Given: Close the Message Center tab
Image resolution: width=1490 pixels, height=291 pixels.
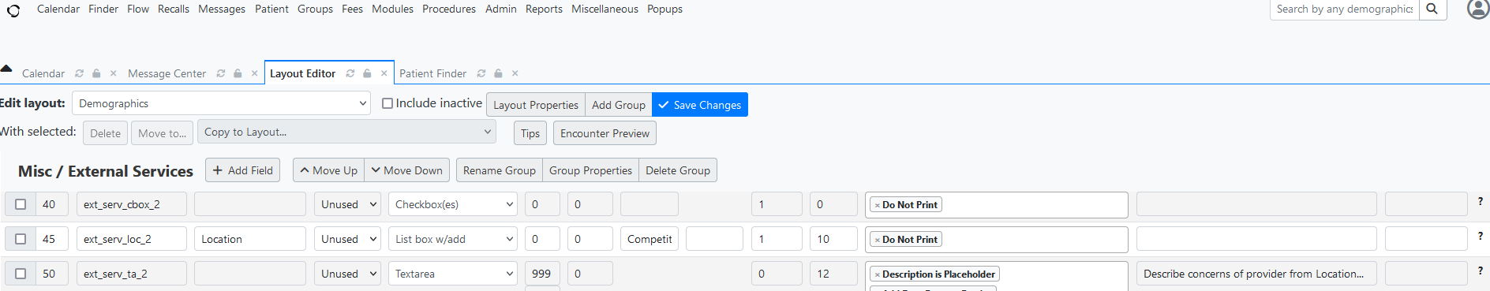Looking at the screenshot, I should pos(254,73).
